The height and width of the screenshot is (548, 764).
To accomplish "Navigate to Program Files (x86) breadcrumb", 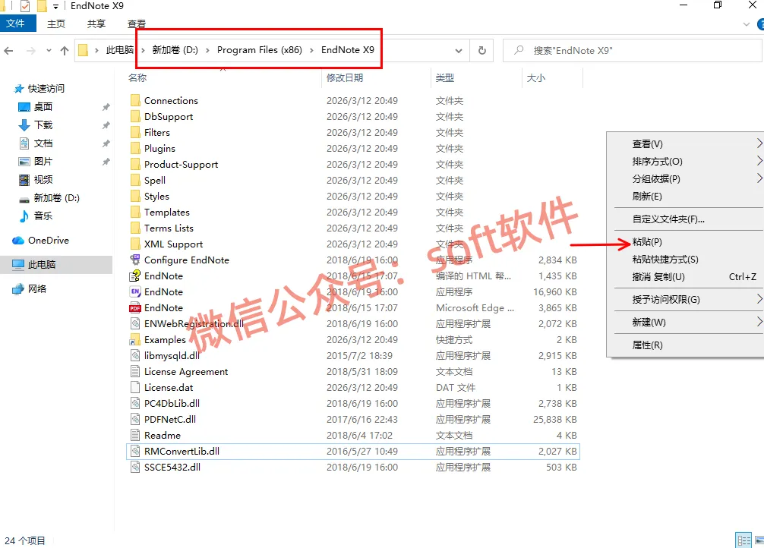I will pyautogui.click(x=259, y=50).
